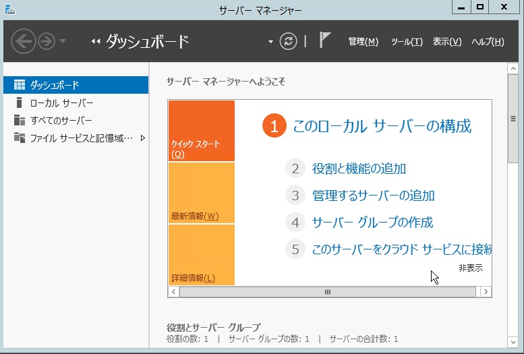
Task: Click the 役割と機能の追加 link
Action: (359, 169)
